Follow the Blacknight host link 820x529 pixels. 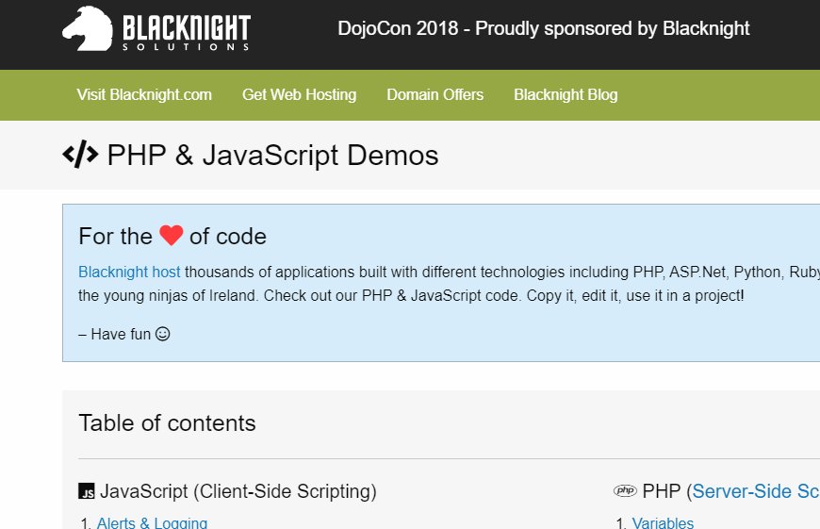point(129,273)
